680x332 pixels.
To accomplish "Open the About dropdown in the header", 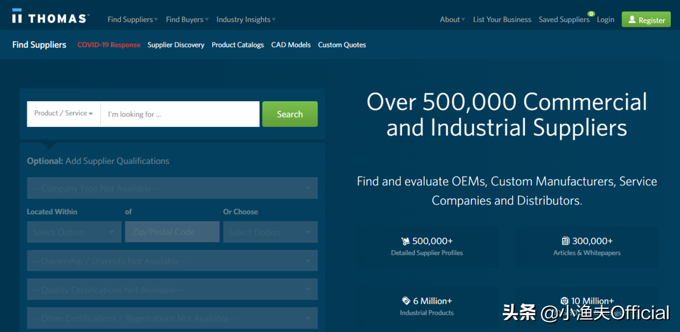I will [x=452, y=19].
